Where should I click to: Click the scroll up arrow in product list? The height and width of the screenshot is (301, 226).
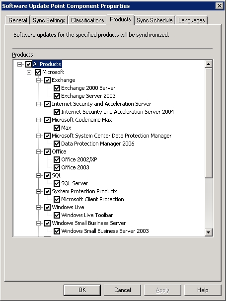pyautogui.click(x=208, y=64)
